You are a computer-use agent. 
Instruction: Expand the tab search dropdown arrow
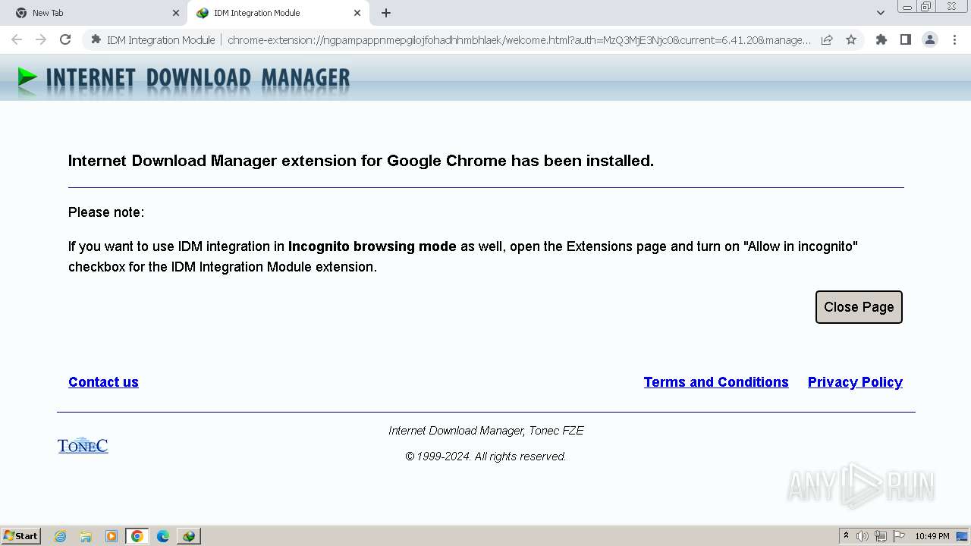tap(880, 13)
